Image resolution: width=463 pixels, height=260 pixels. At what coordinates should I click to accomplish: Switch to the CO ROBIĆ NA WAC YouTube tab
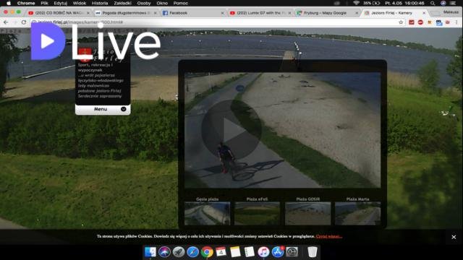pos(58,13)
